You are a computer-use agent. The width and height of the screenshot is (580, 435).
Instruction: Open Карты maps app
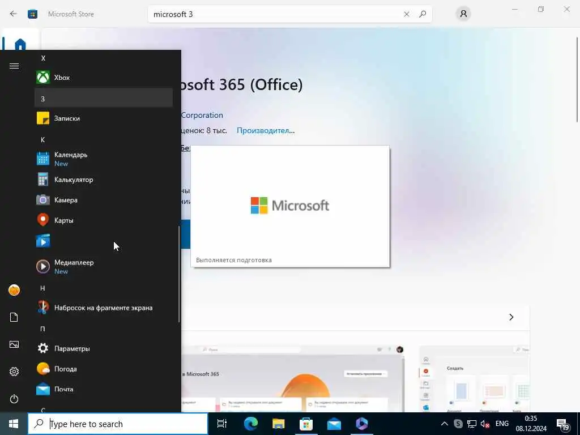[x=103, y=220]
